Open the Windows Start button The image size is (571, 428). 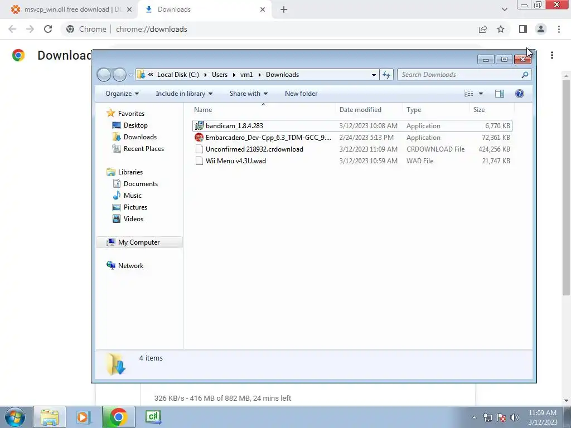15,417
